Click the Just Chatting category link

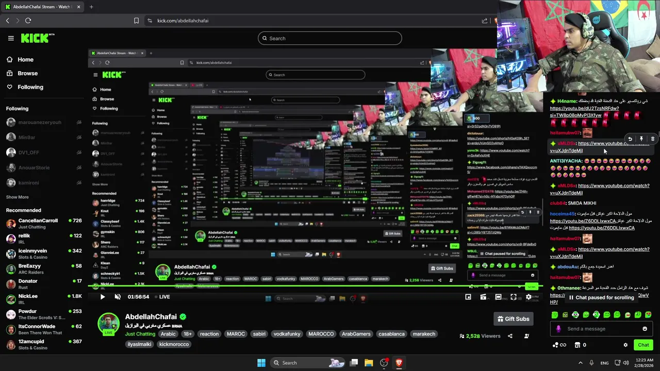pyautogui.click(x=140, y=334)
